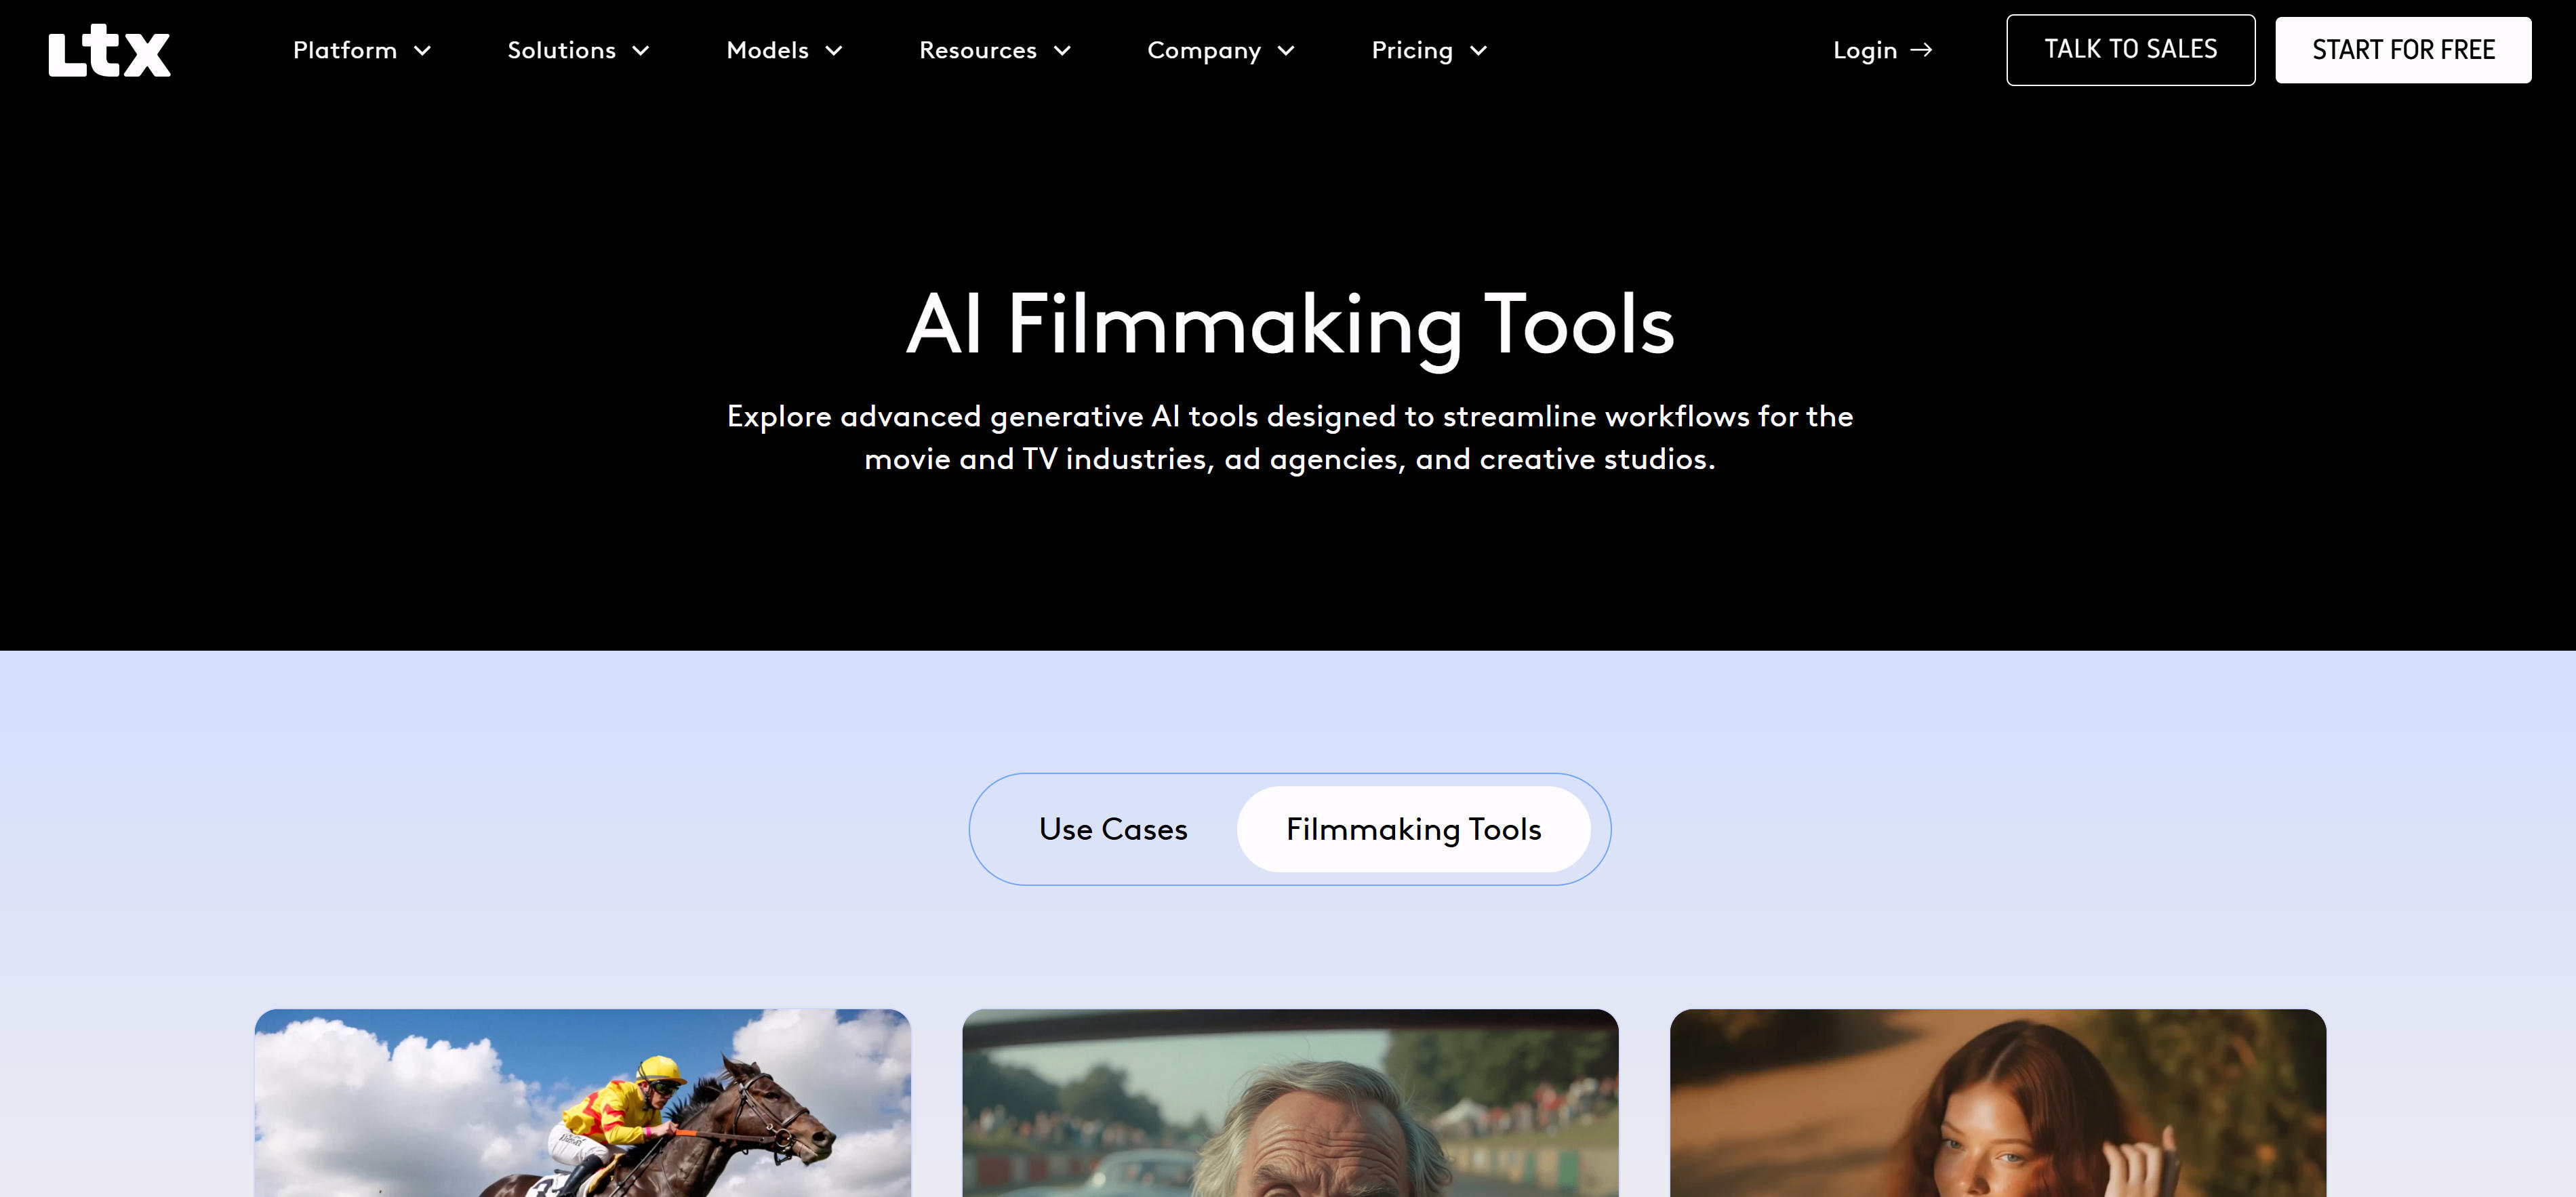Expand the Models dropdown menu

coord(767,50)
